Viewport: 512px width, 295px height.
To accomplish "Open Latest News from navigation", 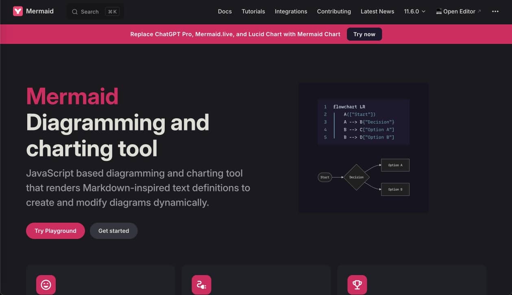I will (x=377, y=11).
